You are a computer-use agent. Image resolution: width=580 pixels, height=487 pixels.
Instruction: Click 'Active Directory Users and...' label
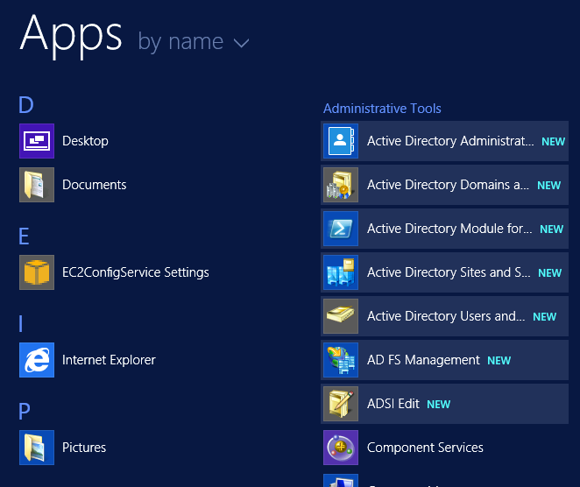(446, 316)
